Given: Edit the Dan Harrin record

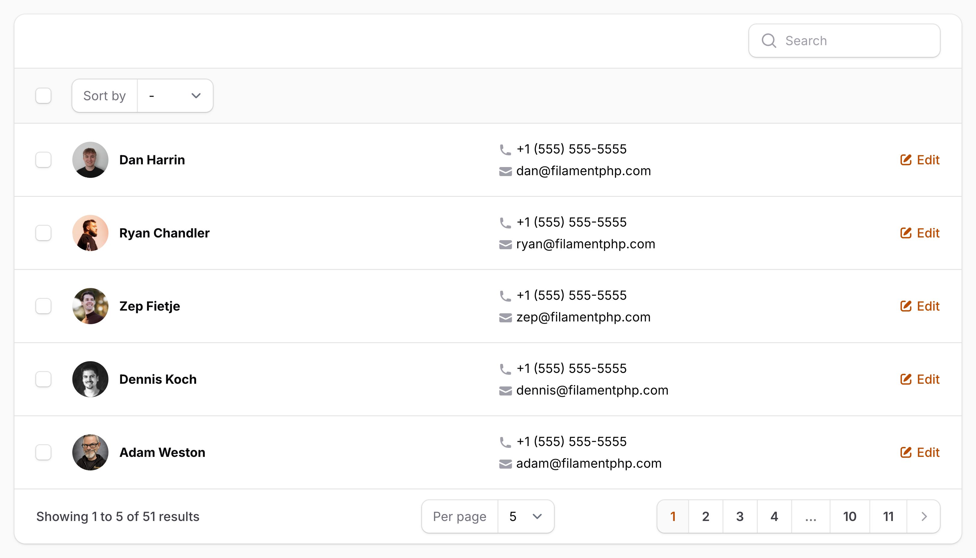Looking at the screenshot, I should 920,160.
